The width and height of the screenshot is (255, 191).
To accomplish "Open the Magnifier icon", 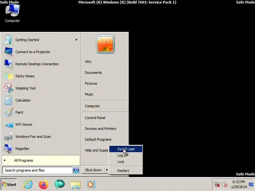I will point(8,149).
